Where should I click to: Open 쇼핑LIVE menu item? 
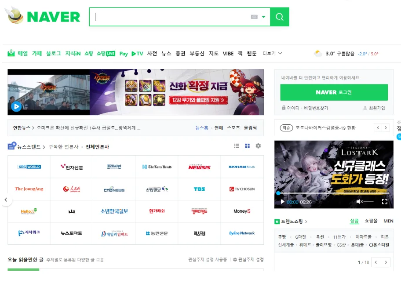pyautogui.click(x=106, y=54)
